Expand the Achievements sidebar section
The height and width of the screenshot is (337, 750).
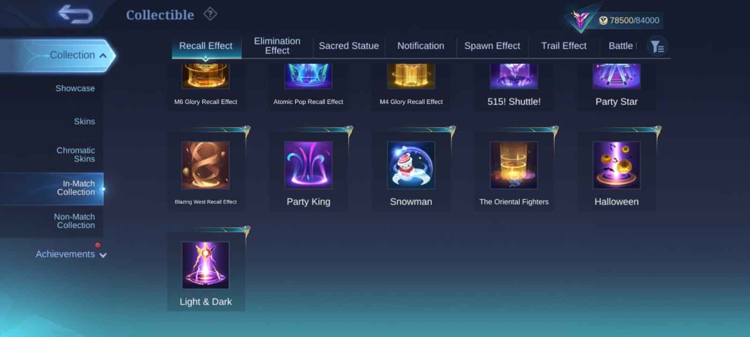pyautogui.click(x=71, y=254)
